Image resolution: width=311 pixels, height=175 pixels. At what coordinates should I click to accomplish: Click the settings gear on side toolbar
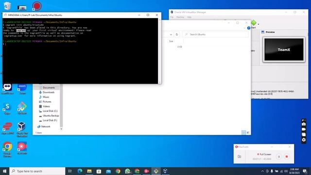point(304,140)
